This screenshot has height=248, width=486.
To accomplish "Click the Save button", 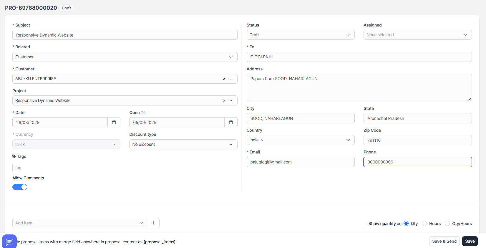I will [x=470, y=241].
